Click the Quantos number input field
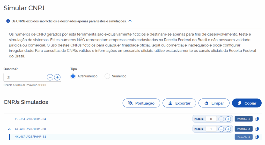The height and width of the screenshot is (145, 265). coord(25,77)
